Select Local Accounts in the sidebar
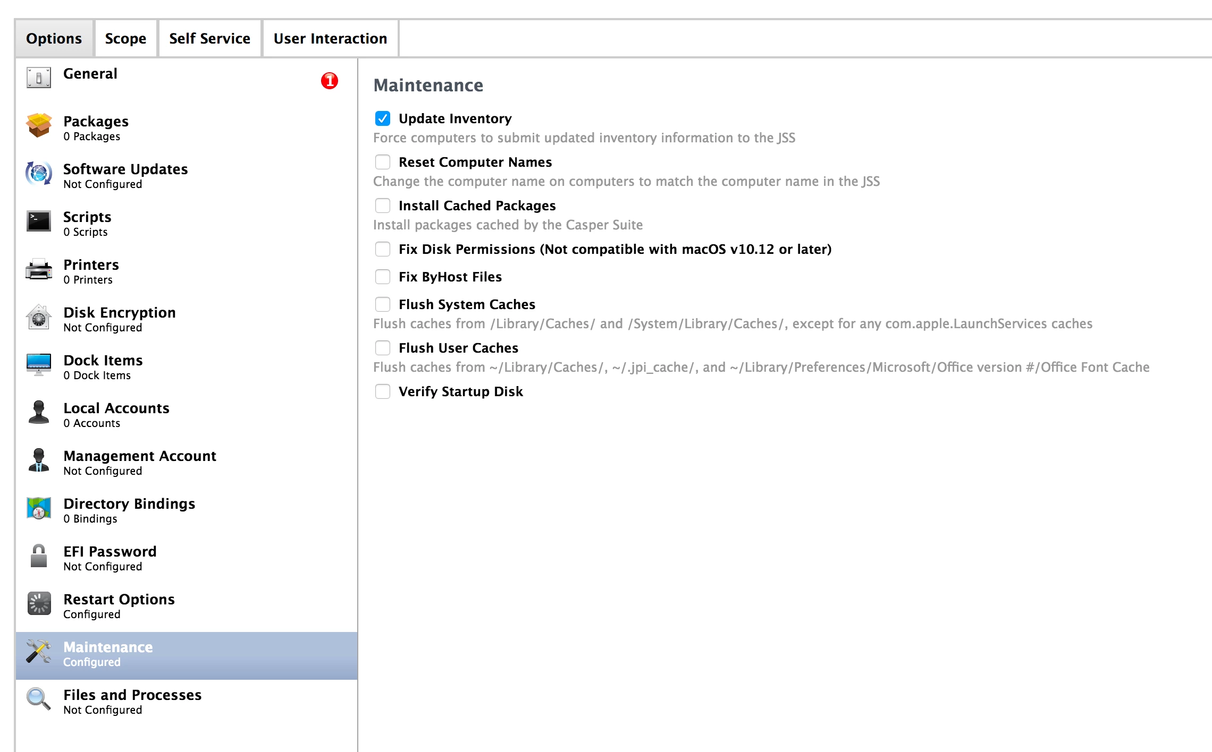This screenshot has width=1212, height=752. pos(116,414)
